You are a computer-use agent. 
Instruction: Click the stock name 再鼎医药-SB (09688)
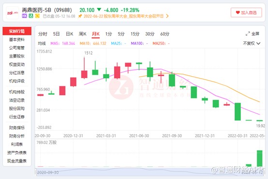pyautogui.click(x=47, y=10)
